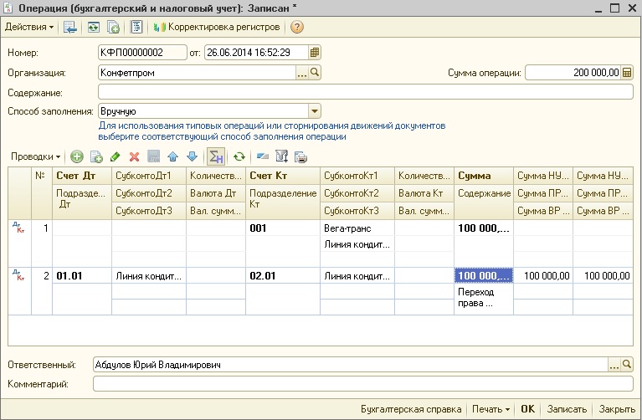Move posting row down with blue arrow
Image resolution: width=642 pixels, height=420 pixels.
pos(192,156)
